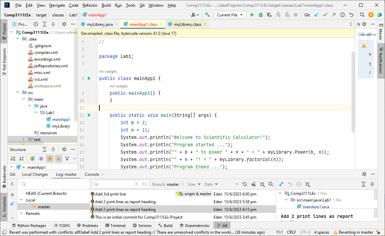
Task: Cherry-pick the selected commit in Git log
Action: [253, 184]
